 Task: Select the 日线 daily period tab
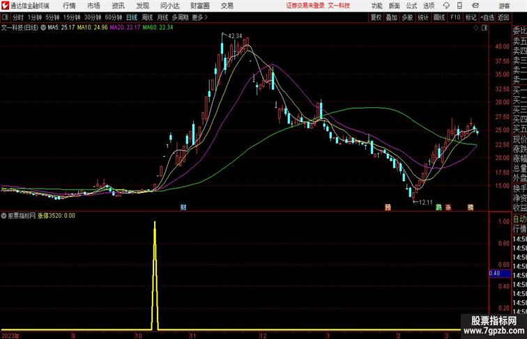pyautogui.click(x=132, y=17)
